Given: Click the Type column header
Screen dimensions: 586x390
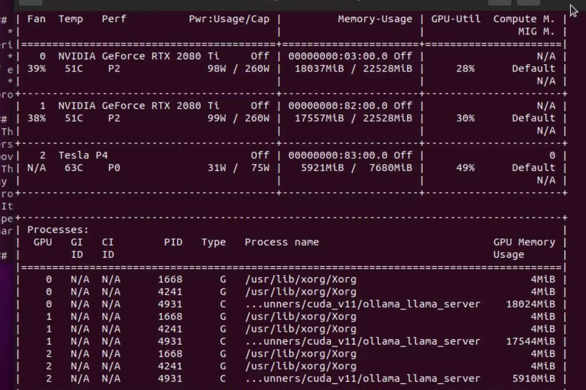Looking at the screenshot, I should point(213,242).
